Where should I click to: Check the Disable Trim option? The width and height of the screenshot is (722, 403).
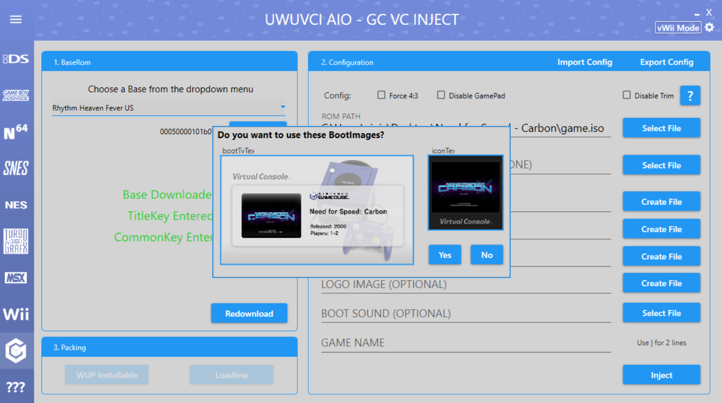(627, 95)
